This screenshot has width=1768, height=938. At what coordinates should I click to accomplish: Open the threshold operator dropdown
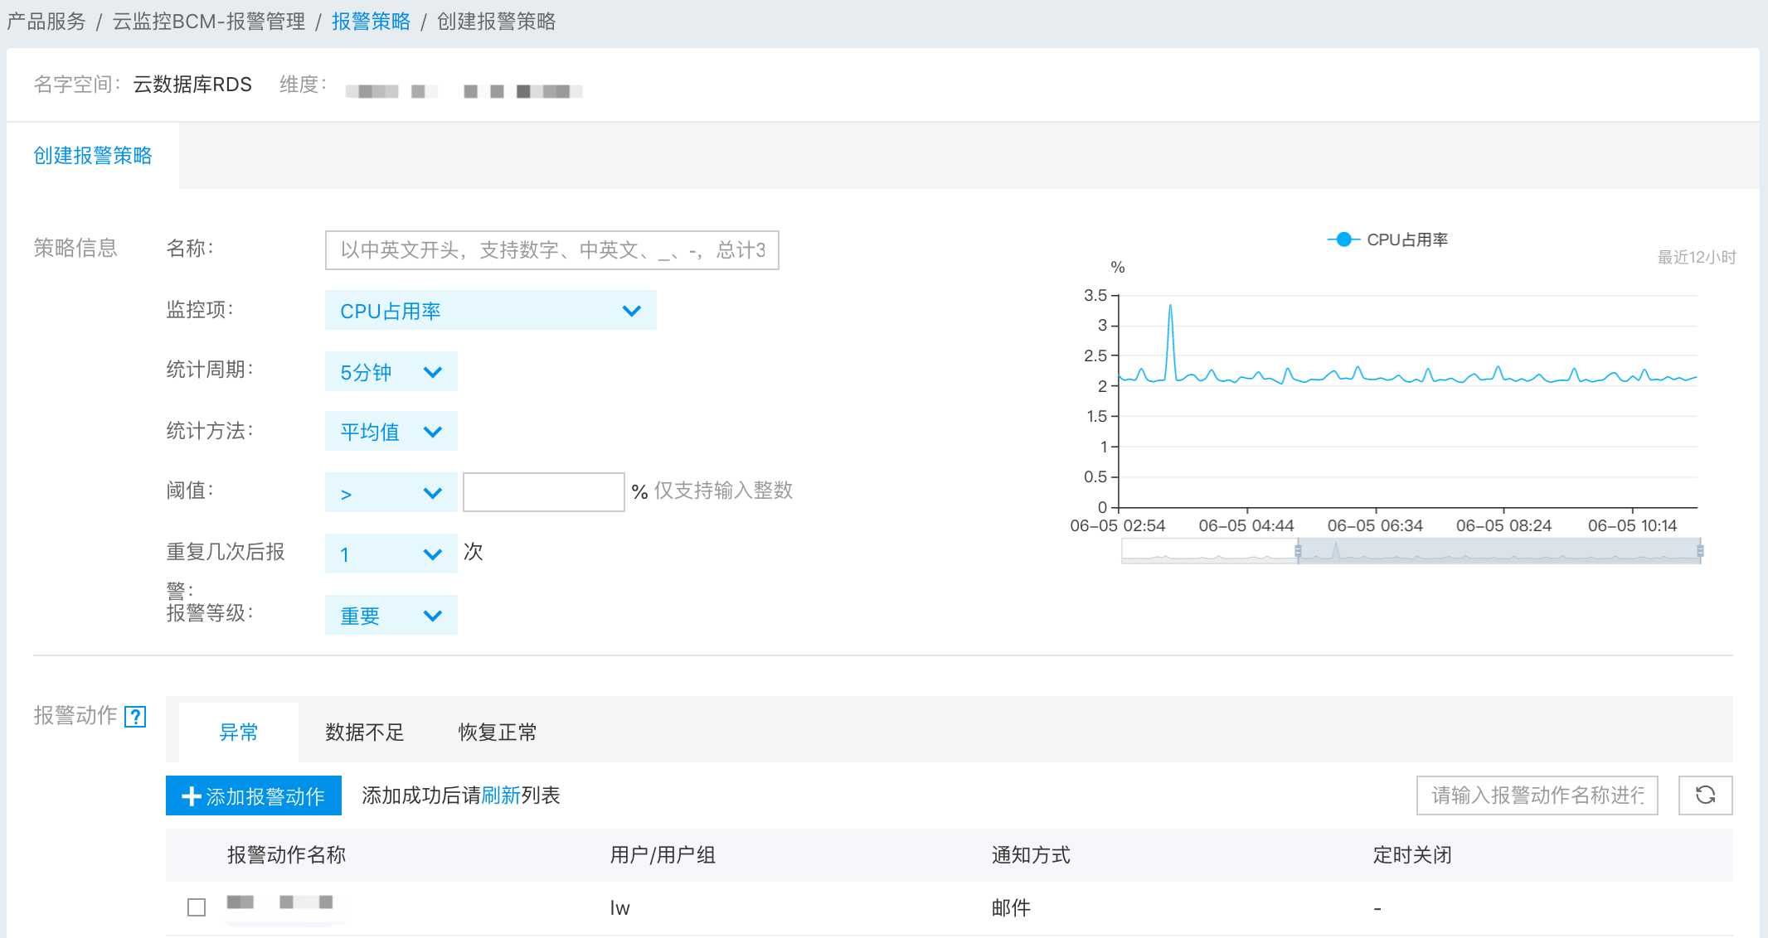(391, 493)
